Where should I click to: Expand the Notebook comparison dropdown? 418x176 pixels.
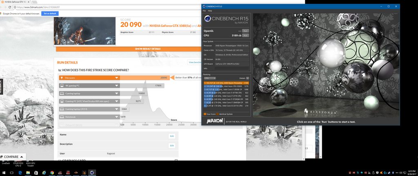click(x=116, y=117)
